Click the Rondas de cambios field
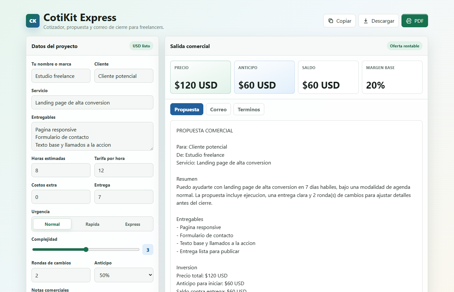Image resolution: width=454 pixels, height=292 pixels. tap(61, 275)
